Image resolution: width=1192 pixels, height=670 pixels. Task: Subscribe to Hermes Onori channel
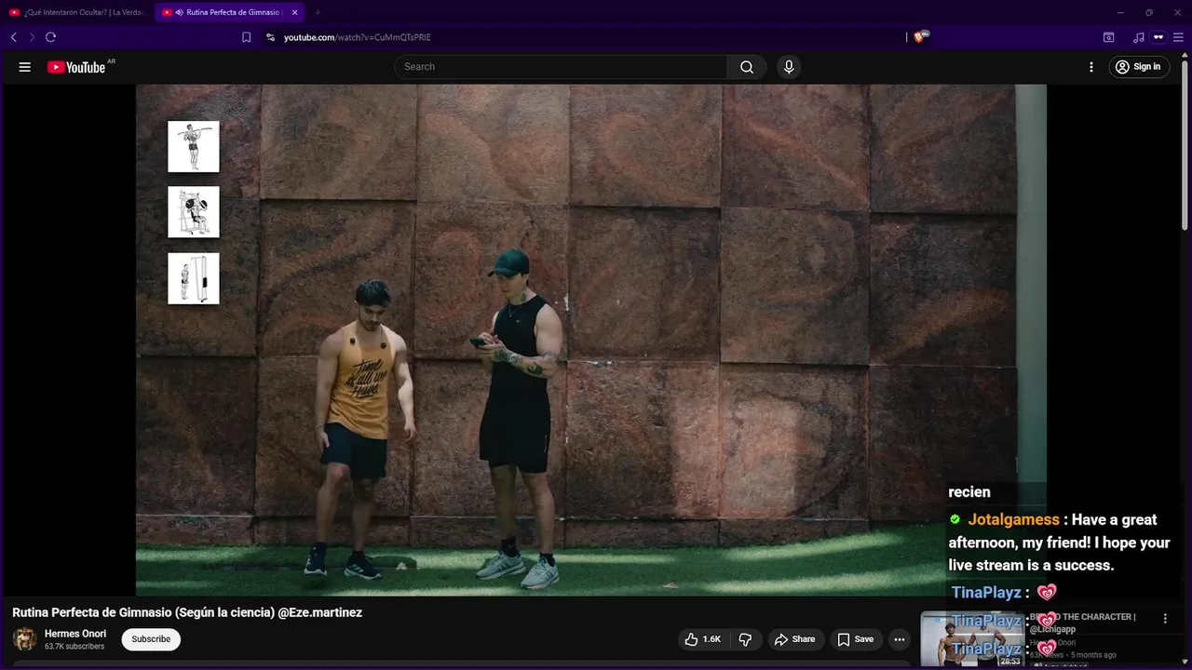[151, 639]
